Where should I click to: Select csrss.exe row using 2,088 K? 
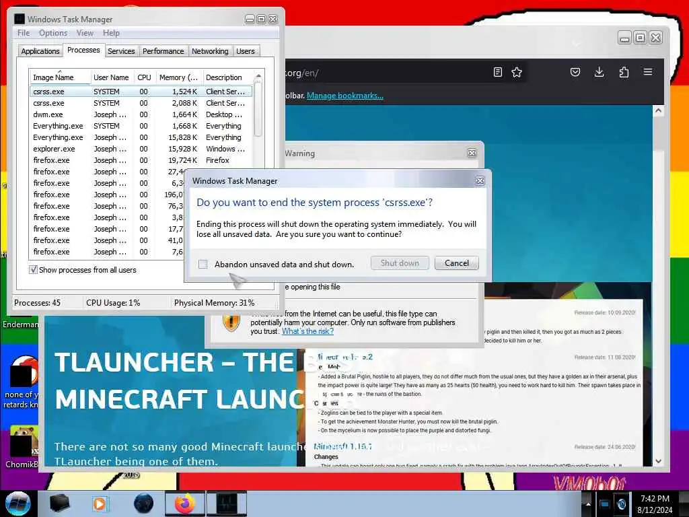[141, 103]
